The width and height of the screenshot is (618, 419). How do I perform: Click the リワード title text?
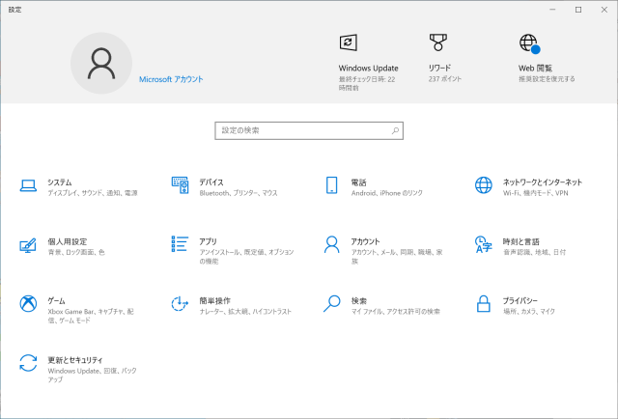(x=439, y=68)
